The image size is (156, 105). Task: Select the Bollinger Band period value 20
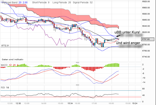[x=20, y=3]
